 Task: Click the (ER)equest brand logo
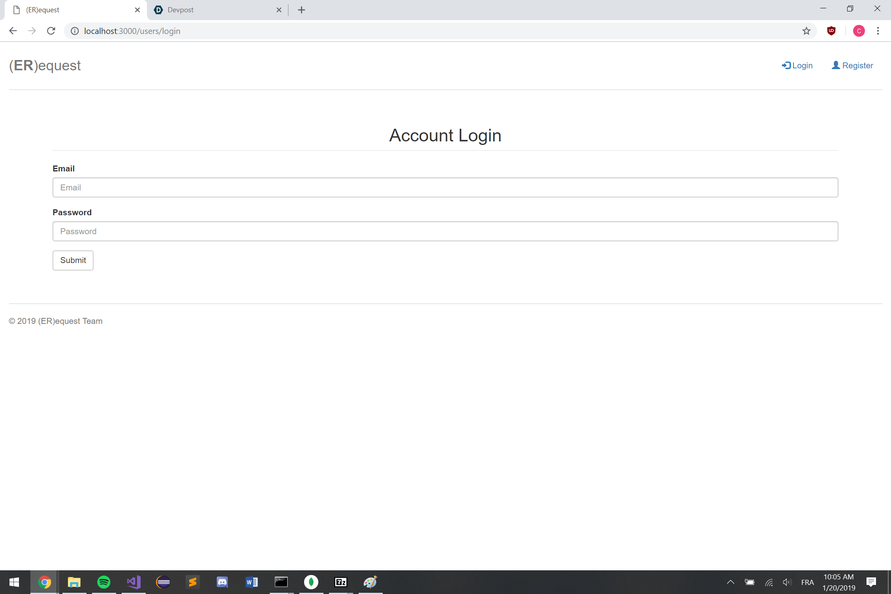45,66
